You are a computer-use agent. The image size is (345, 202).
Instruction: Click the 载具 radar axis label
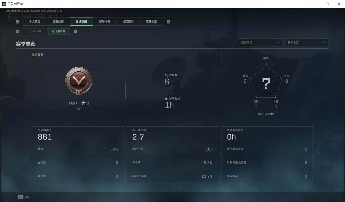(245, 76)
